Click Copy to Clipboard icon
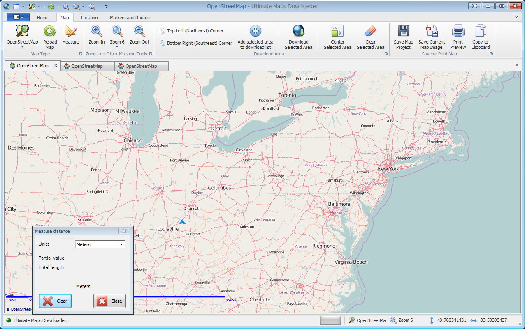 coord(480,32)
